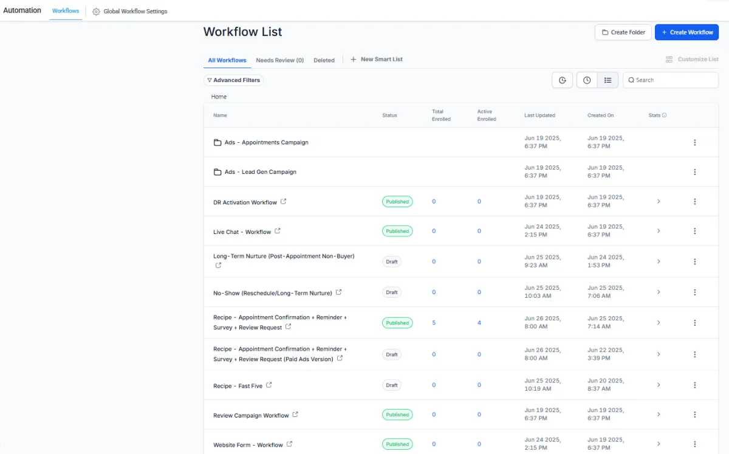
Task: Click external link icon on Paid Ads Version recipe
Action: click(x=340, y=359)
